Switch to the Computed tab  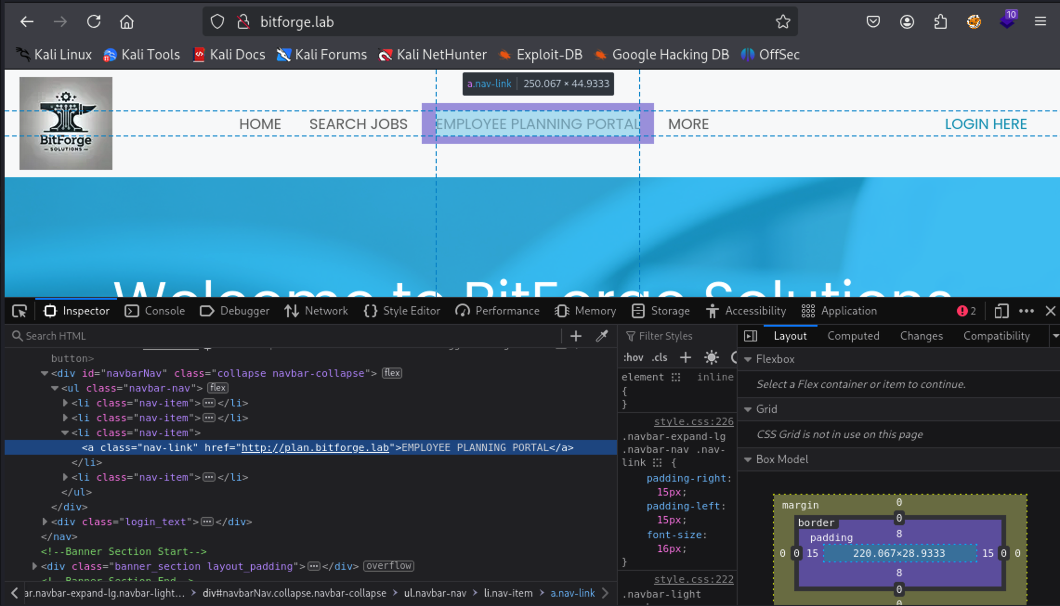853,336
